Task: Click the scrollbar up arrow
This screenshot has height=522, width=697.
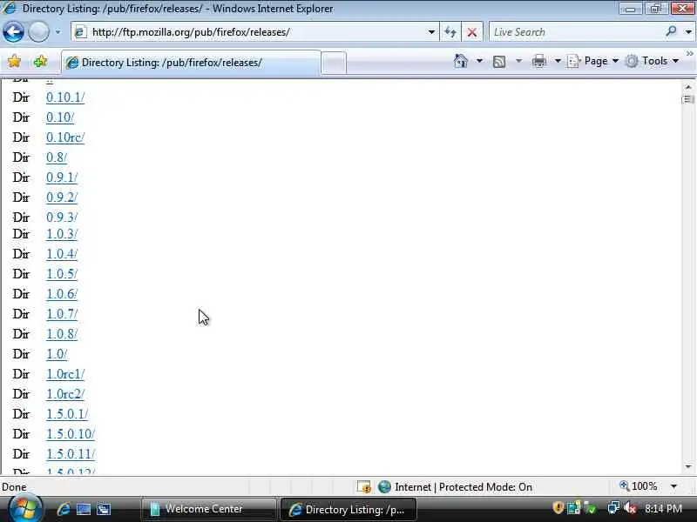Action: tap(688, 87)
